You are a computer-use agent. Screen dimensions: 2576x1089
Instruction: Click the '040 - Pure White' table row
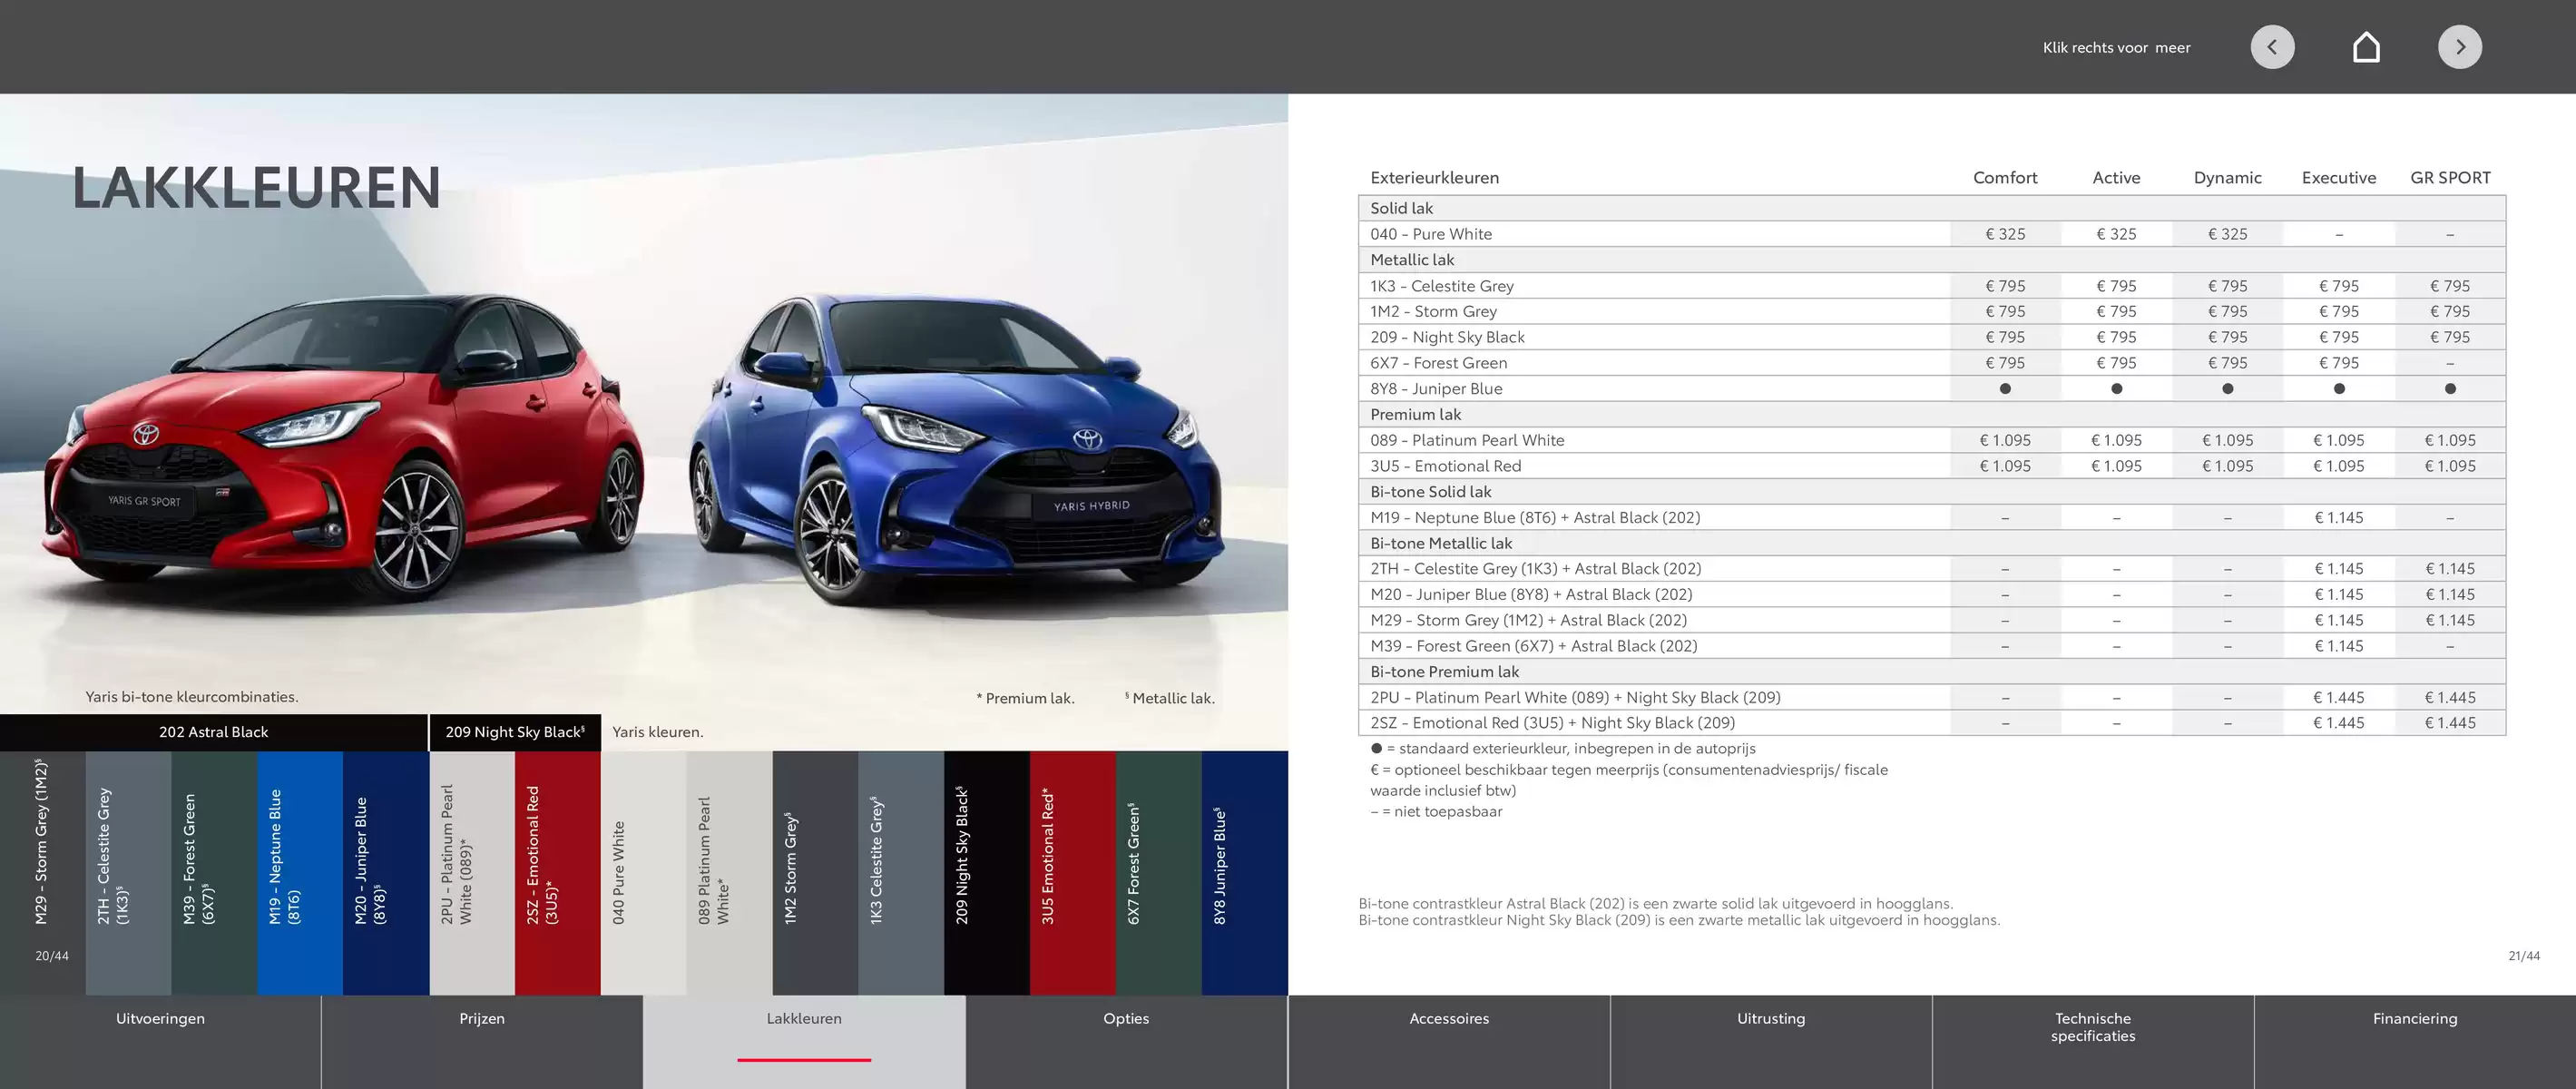1932,234
